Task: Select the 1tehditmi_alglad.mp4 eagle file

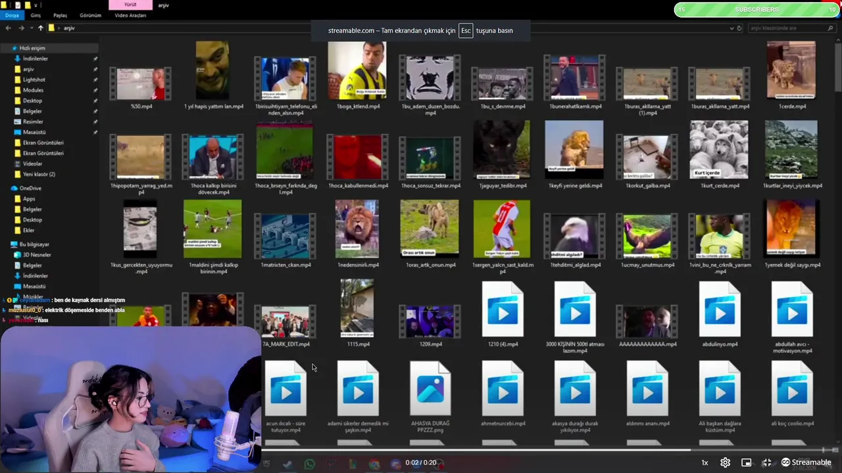Action: coord(574,236)
